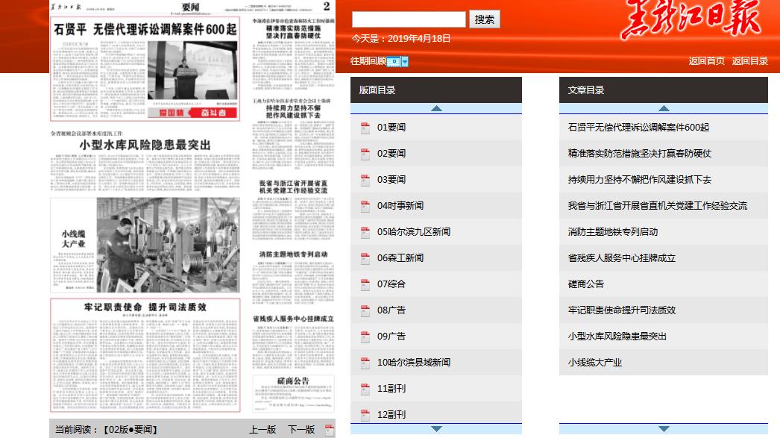Click the PDF icon for 10哈尔滨县域新闻
This screenshot has height=438, width=780.
pyautogui.click(x=365, y=363)
